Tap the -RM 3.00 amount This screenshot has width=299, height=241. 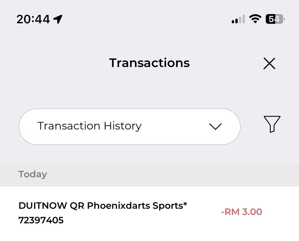click(x=241, y=212)
